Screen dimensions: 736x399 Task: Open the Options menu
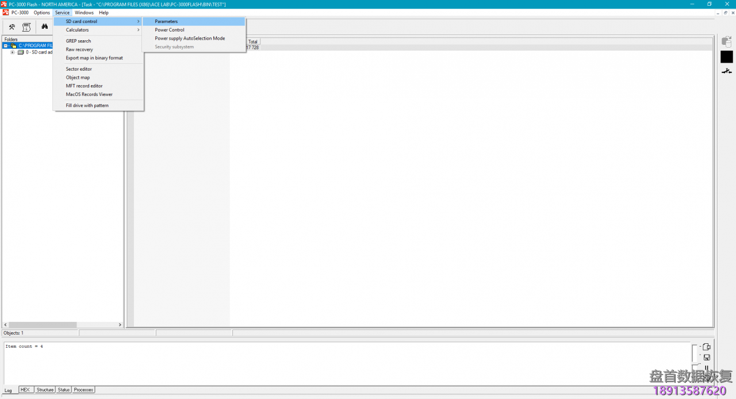(x=41, y=13)
